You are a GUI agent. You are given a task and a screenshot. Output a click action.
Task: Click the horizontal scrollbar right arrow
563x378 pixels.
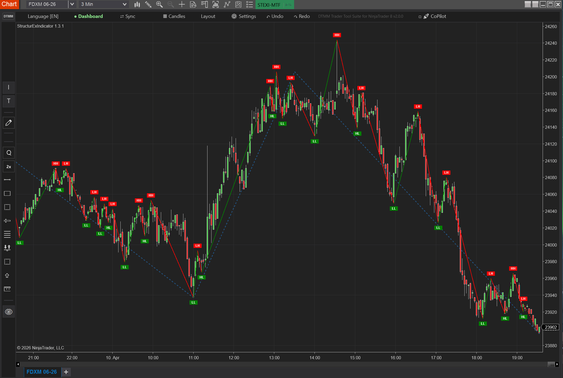click(x=557, y=364)
